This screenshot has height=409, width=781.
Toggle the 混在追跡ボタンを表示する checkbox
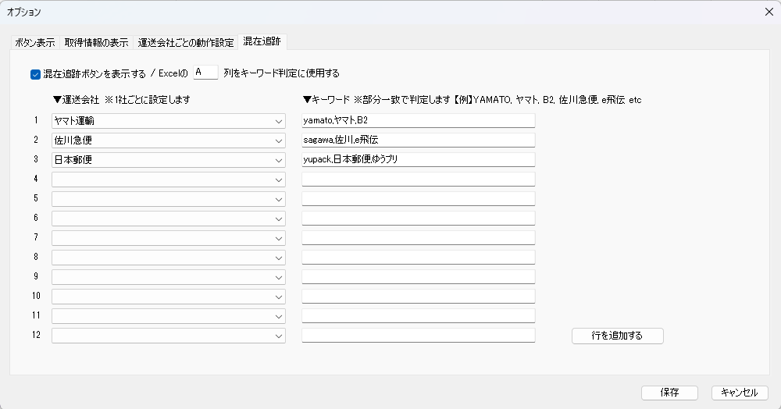coord(35,74)
